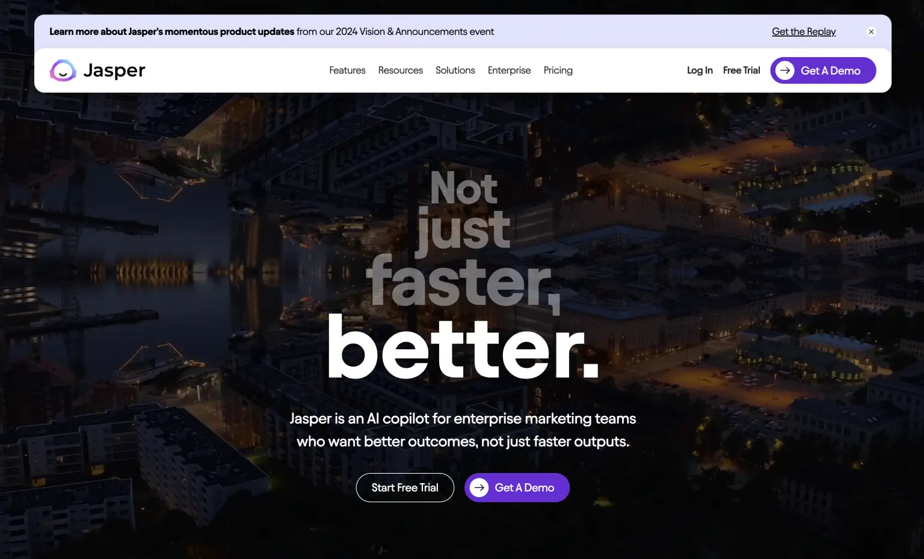Open the Solutions navigation dropdown
Viewport: 924px width, 559px height.
455,70
